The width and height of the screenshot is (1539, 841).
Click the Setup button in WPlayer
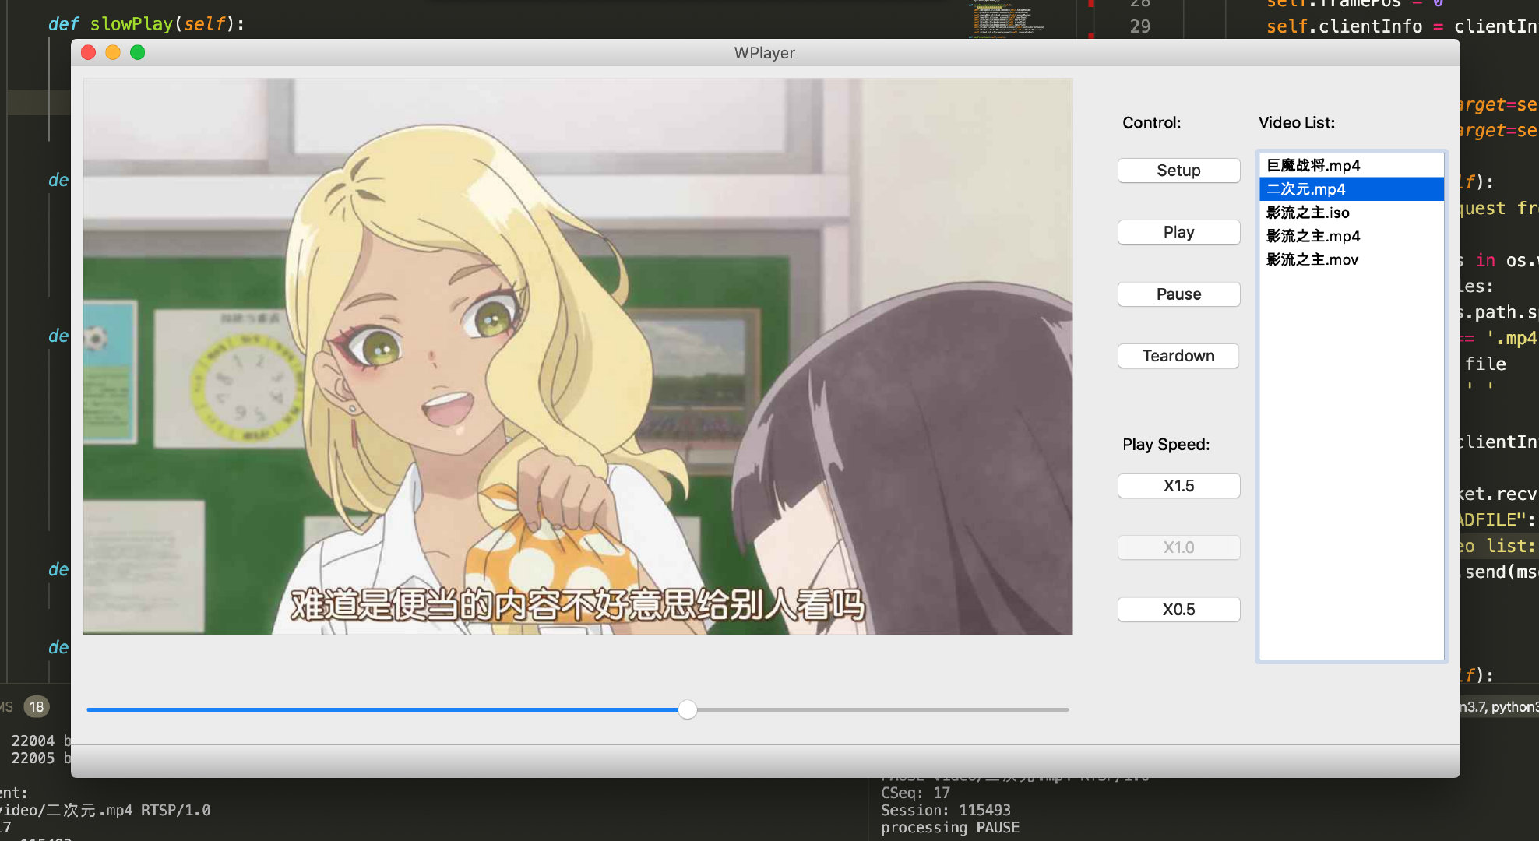[x=1178, y=171]
